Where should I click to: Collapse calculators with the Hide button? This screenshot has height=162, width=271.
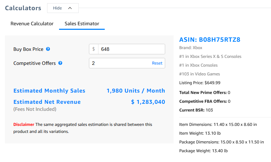click(x=63, y=8)
